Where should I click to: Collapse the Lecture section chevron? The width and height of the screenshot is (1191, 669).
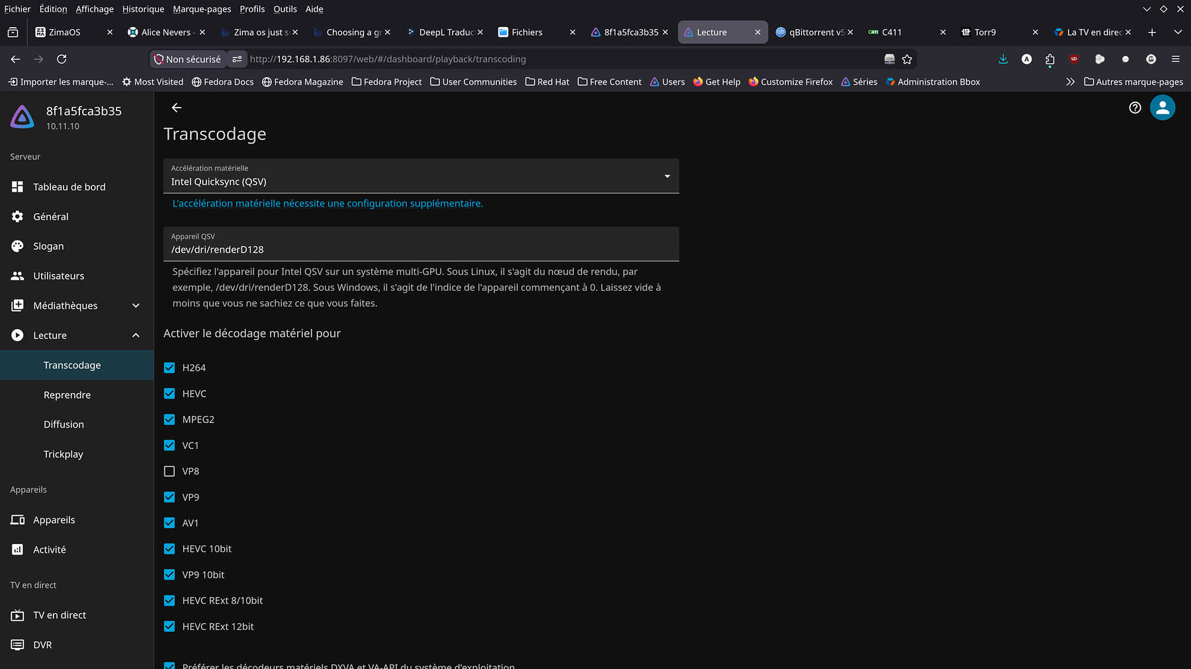coord(136,335)
